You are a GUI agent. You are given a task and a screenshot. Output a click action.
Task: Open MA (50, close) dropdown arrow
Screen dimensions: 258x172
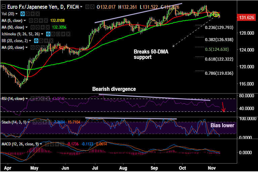[27, 27]
